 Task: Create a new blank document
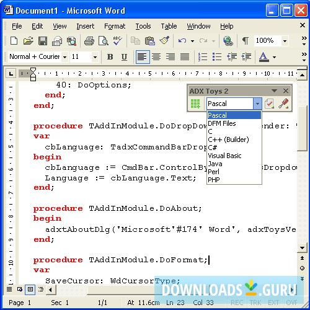(x=14, y=41)
